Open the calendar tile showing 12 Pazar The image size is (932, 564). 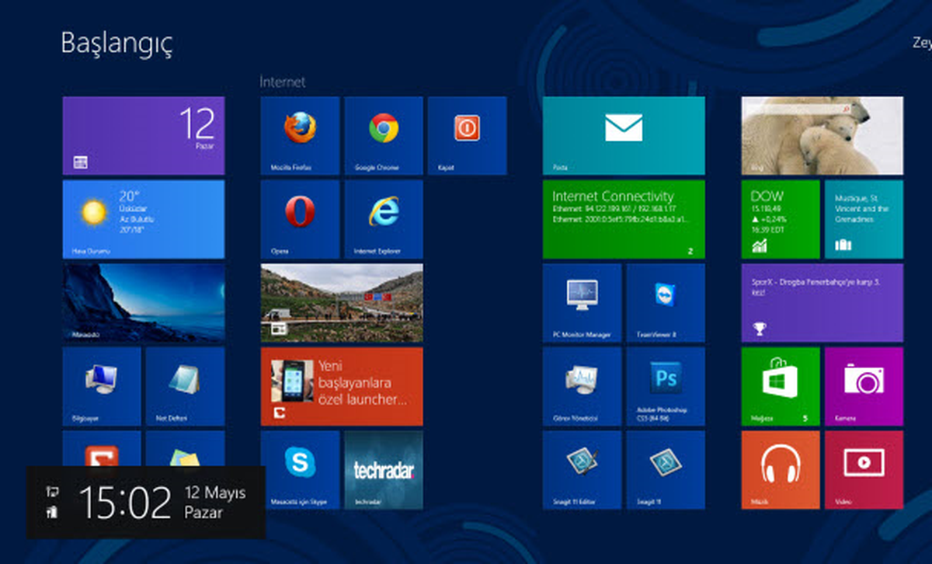(x=144, y=136)
